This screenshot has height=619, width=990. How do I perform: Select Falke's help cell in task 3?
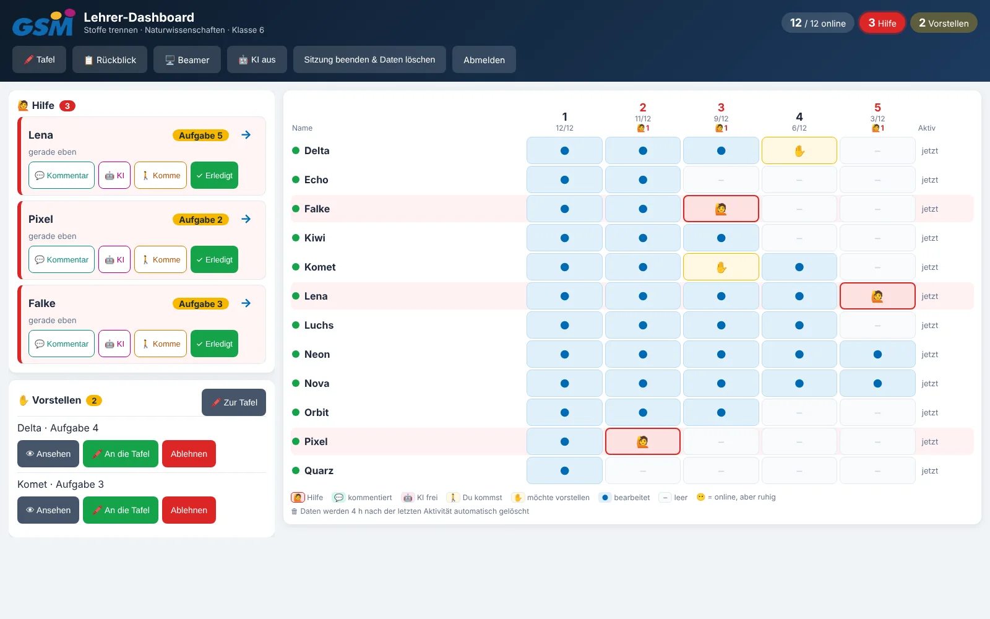pos(721,209)
